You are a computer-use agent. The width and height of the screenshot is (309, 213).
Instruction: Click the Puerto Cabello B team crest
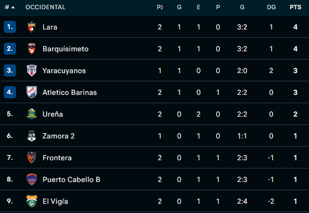coord(31,180)
